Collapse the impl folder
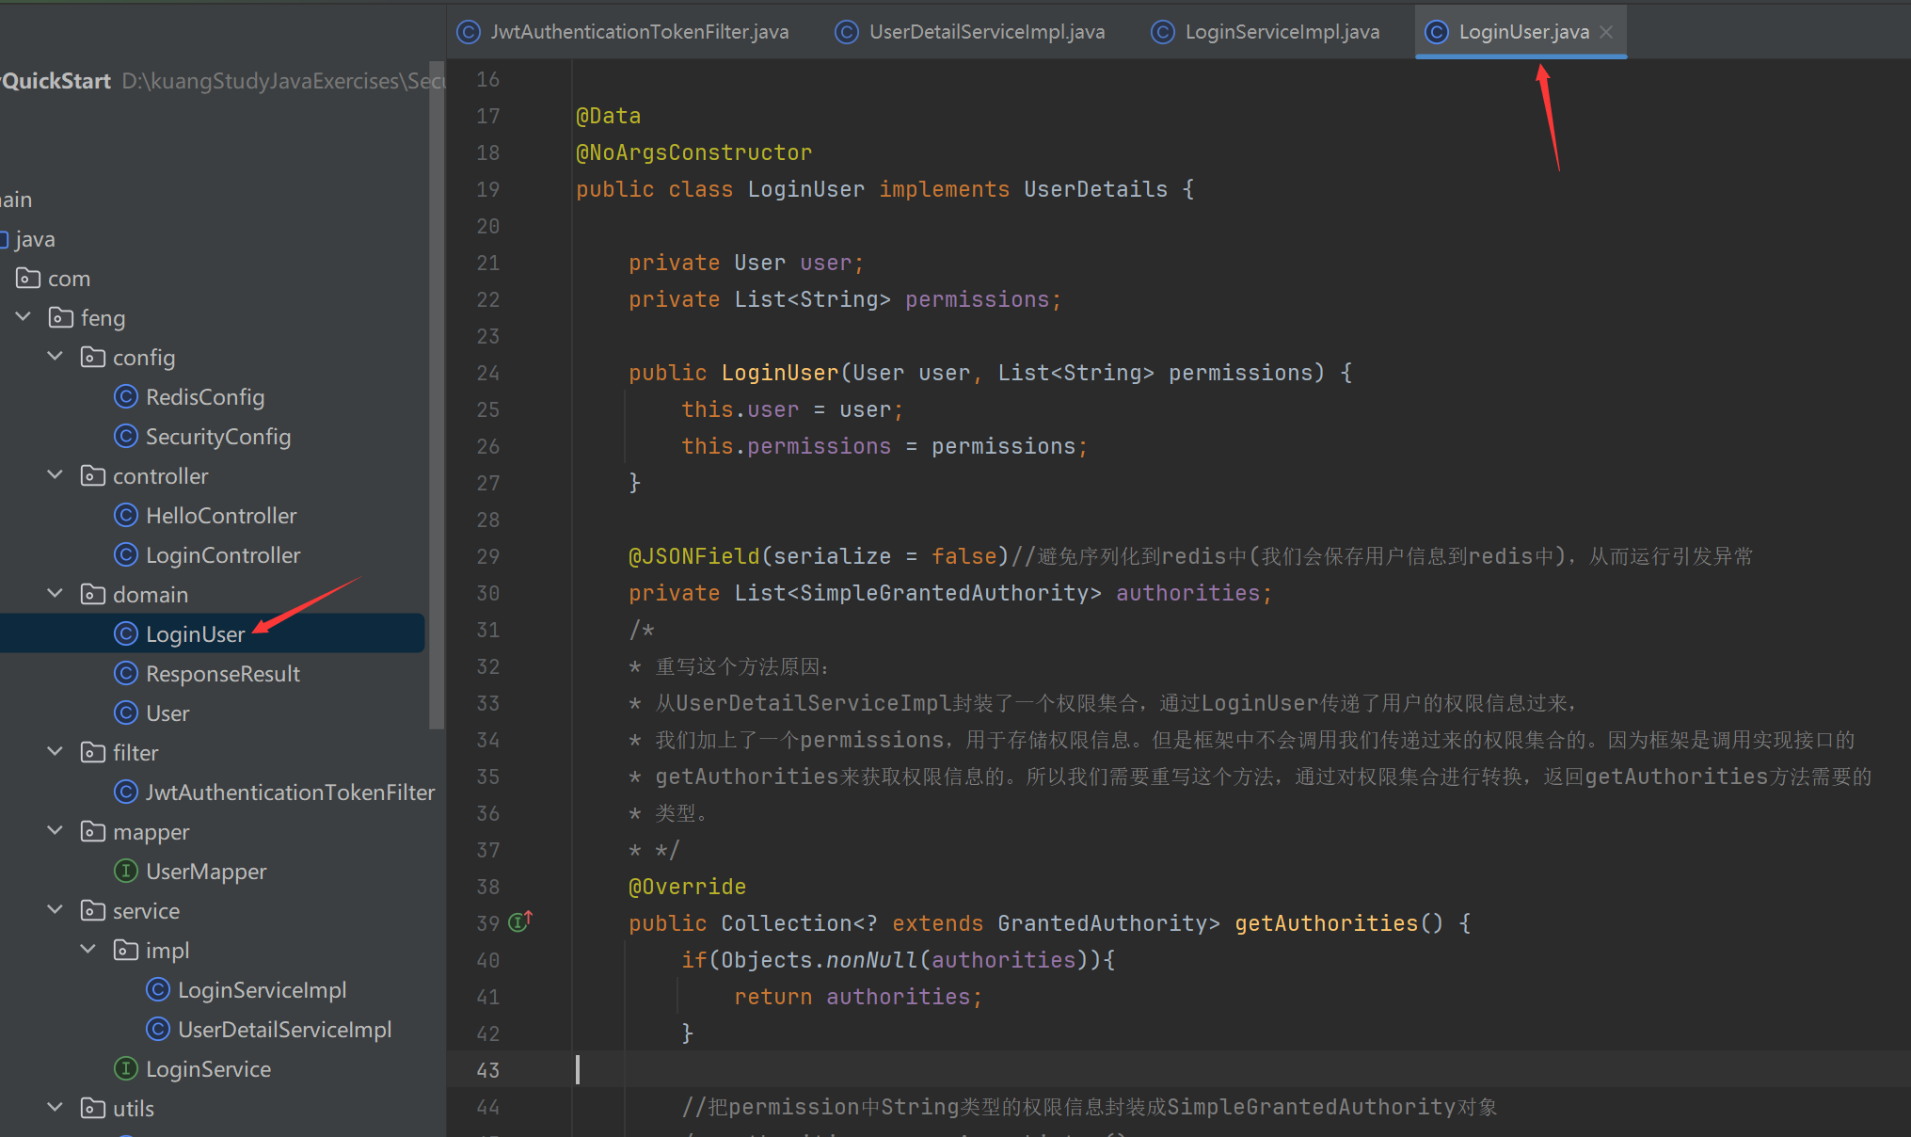Image resolution: width=1911 pixels, height=1137 pixels. click(88, 950)
